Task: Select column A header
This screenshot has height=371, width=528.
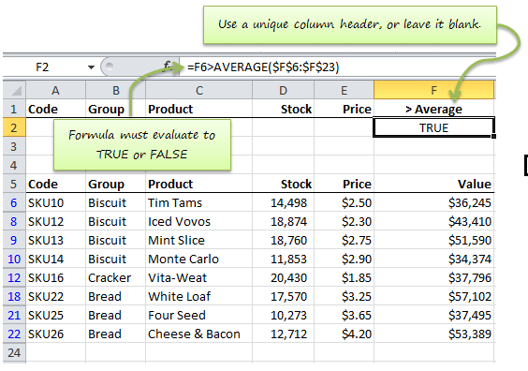Action: [56, 90]
